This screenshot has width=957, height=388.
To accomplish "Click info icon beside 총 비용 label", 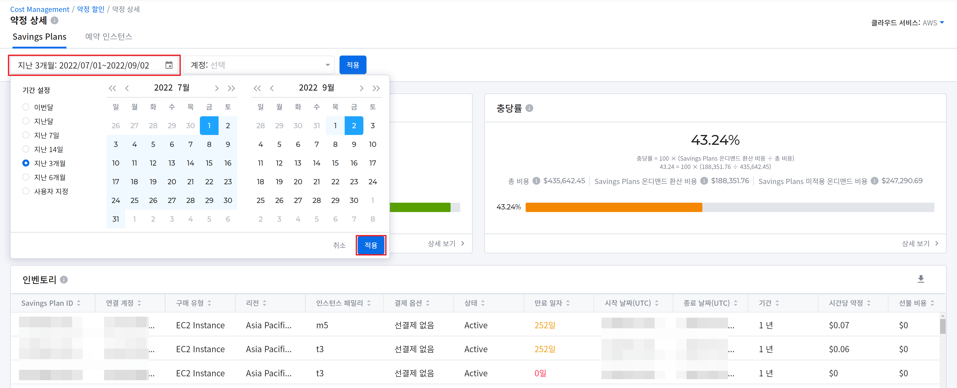I will pos(536,181).
